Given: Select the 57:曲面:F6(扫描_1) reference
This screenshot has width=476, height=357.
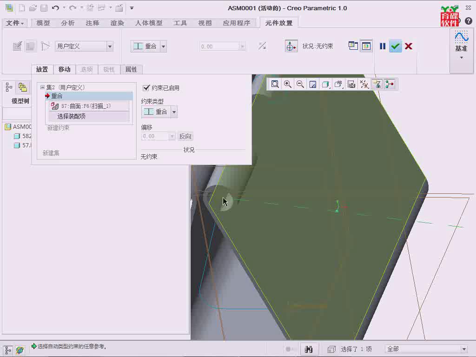Looking at the screenshot, I should [89, 106].
